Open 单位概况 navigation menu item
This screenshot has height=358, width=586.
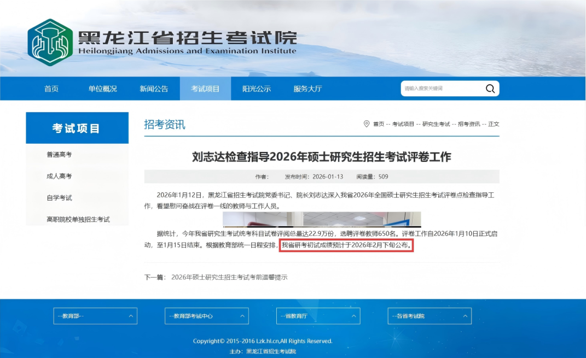coord(102,89)
